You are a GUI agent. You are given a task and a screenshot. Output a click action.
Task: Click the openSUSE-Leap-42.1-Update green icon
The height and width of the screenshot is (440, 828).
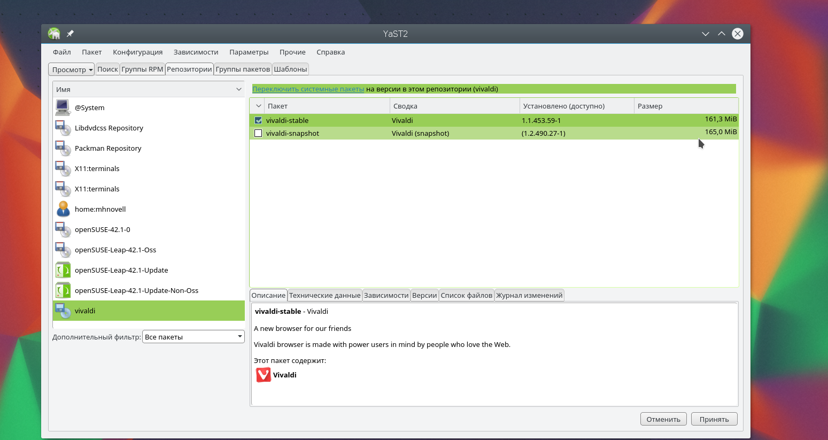[x=63, y=270]
